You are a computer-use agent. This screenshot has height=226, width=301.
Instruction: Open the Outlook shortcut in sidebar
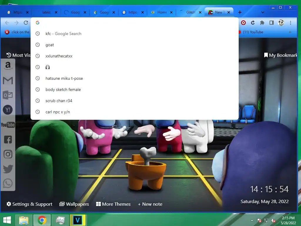pos(8,95)
